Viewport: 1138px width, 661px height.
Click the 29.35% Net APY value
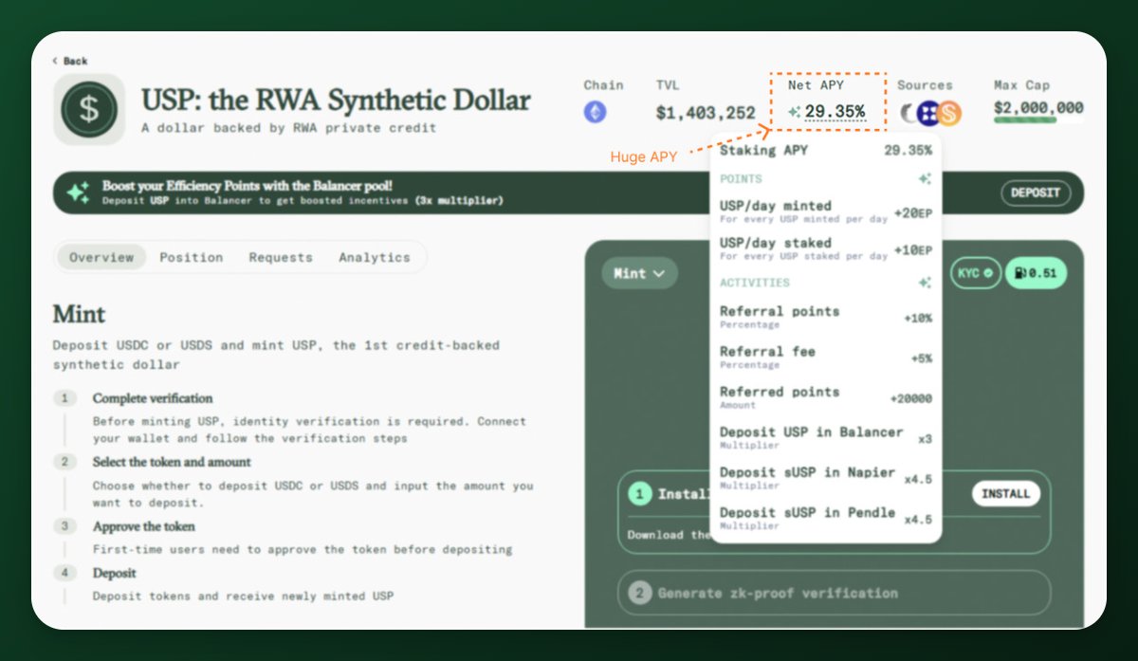point(835,112)
